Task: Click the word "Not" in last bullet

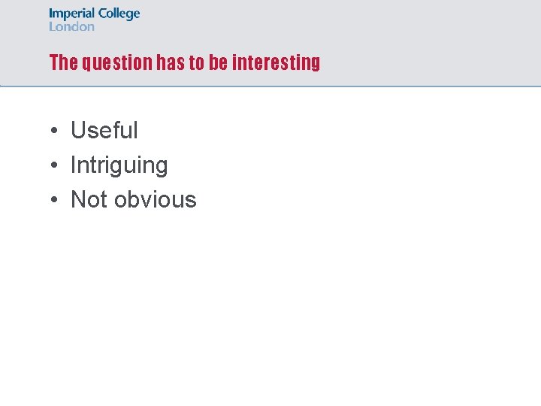Action: (89, 199)
